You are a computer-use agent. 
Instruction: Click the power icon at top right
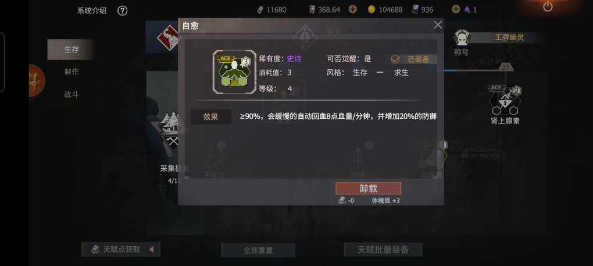(x=548, y=7)
